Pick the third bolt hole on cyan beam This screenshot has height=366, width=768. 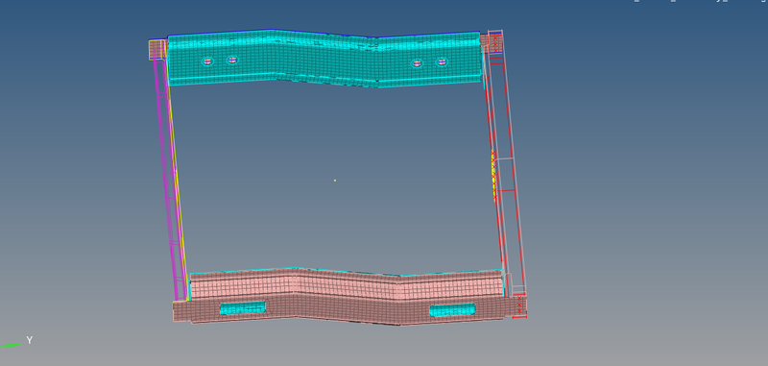(x=417, y=63)
